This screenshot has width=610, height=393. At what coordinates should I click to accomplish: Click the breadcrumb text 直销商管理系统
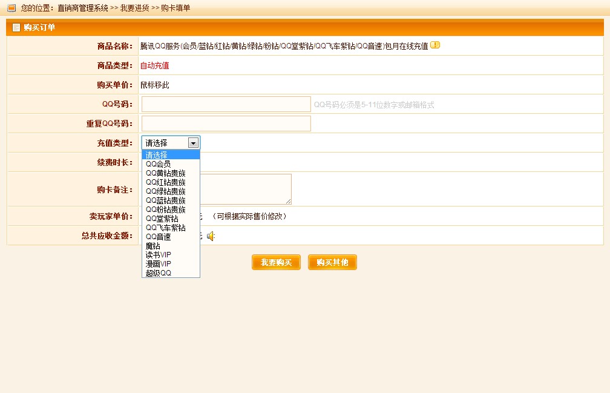pyautogui.click(x=83, y=8)
